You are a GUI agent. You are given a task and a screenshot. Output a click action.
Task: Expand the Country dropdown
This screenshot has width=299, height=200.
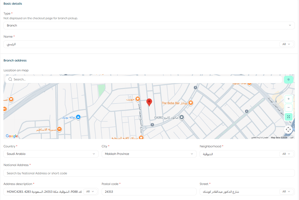point(51,154)
